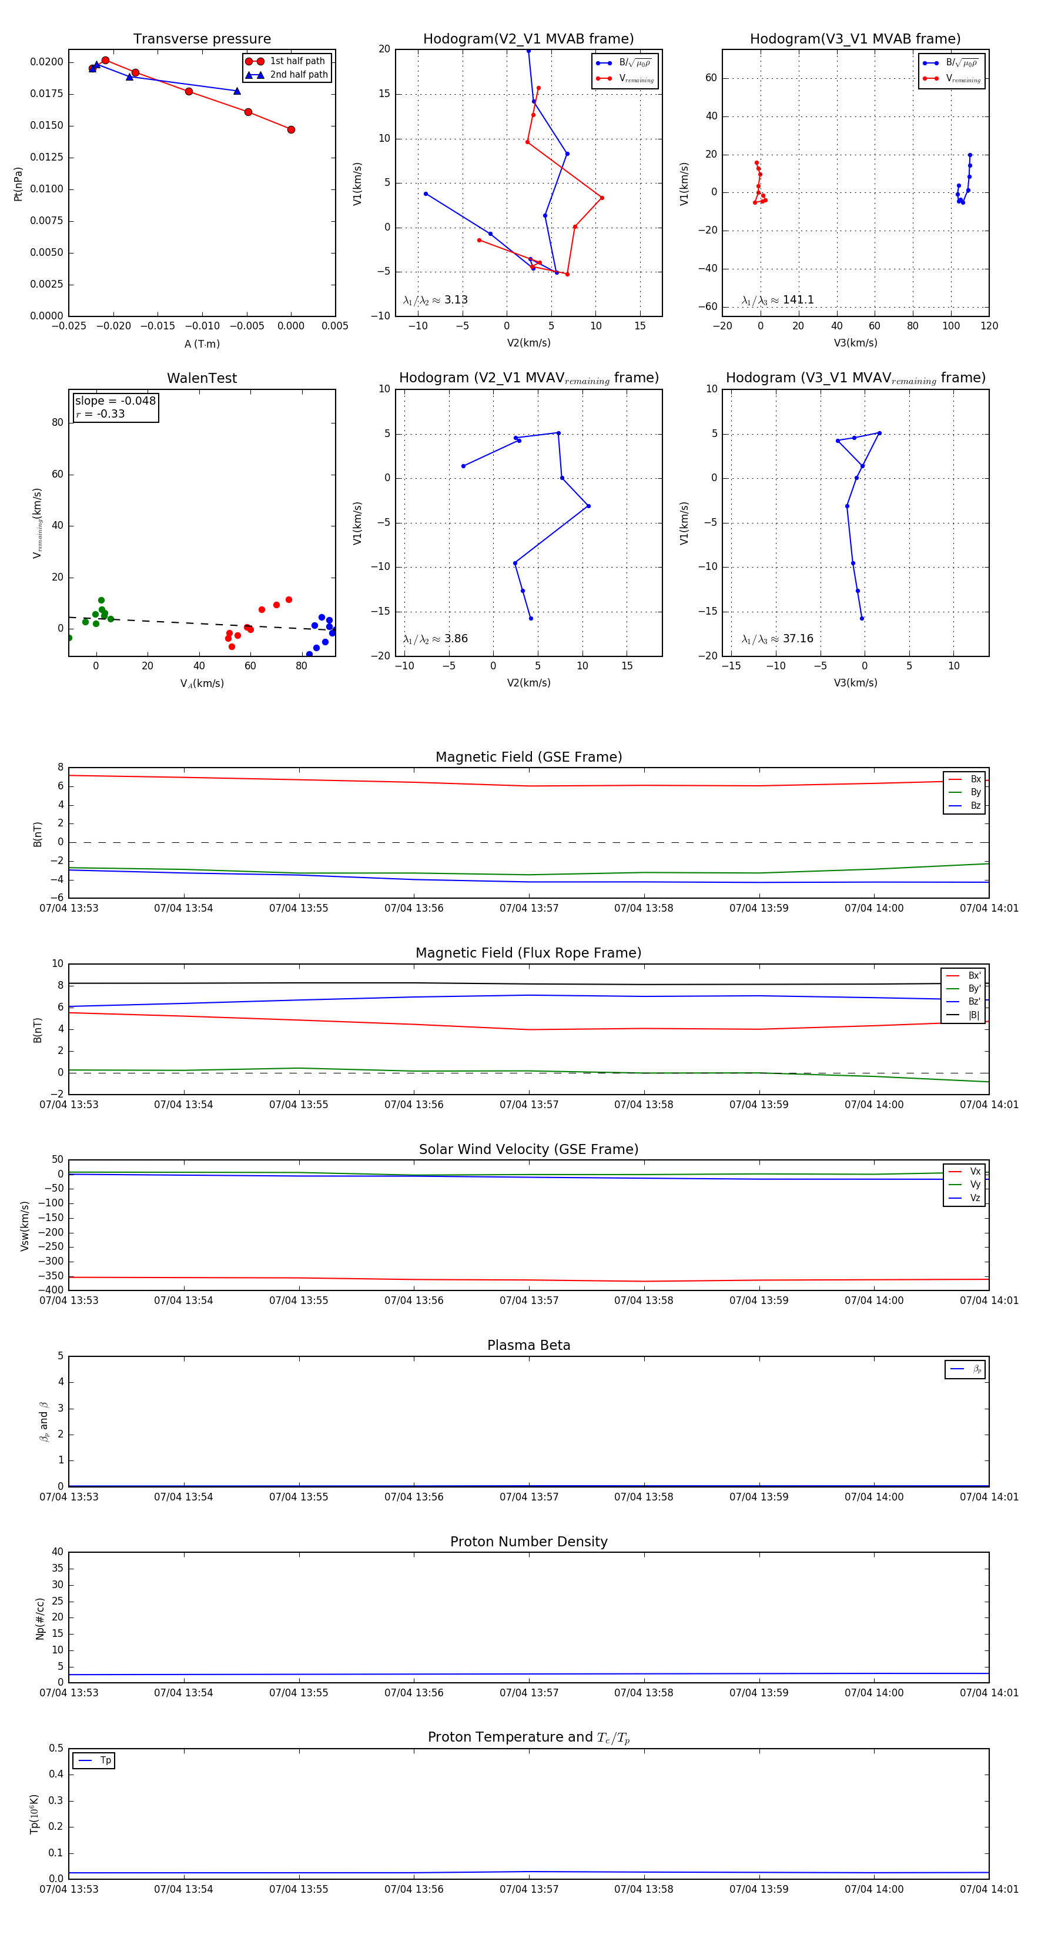The width and height of the screenshot is (1058, 1941).
Task: Click the "Solar Wind Velocity (GSE Frame)" title
Action: pyautogui.click(x=528, y=1149)
